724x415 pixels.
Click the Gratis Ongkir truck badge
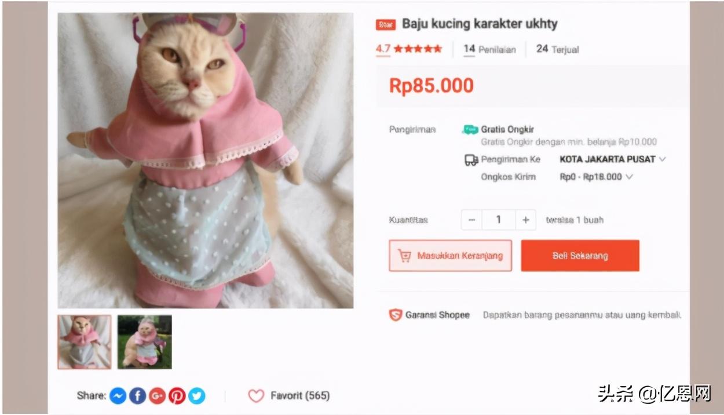(470, 130)
